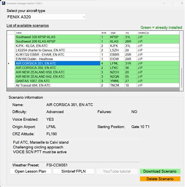Click the KPSP origin cell
The image size is (185, 187).
tap(117, 37)
